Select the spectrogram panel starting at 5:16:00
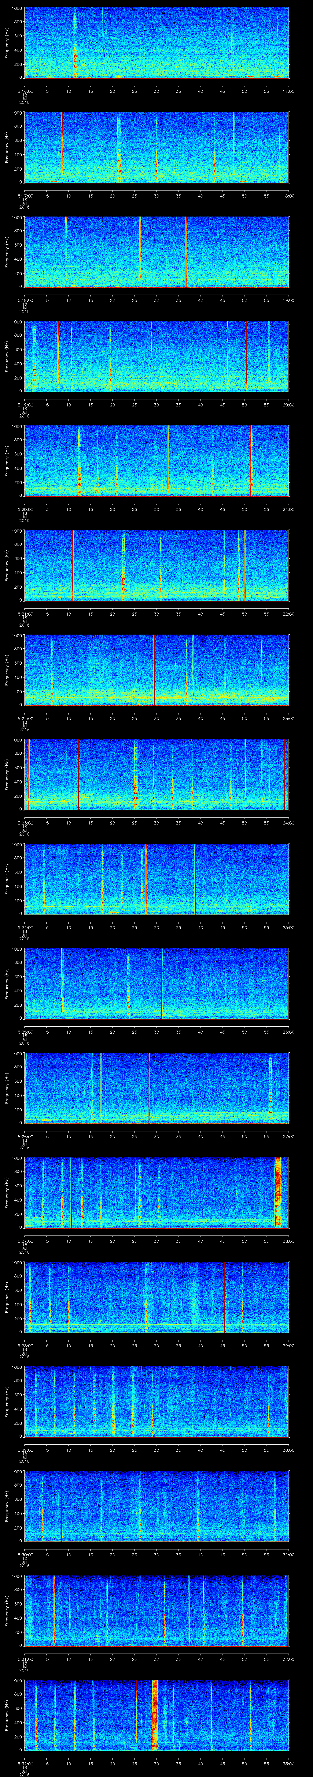 tap(157, 43)
